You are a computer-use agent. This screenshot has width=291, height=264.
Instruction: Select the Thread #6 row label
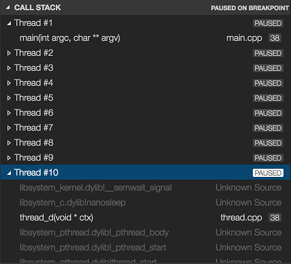(x=33, y=113)
